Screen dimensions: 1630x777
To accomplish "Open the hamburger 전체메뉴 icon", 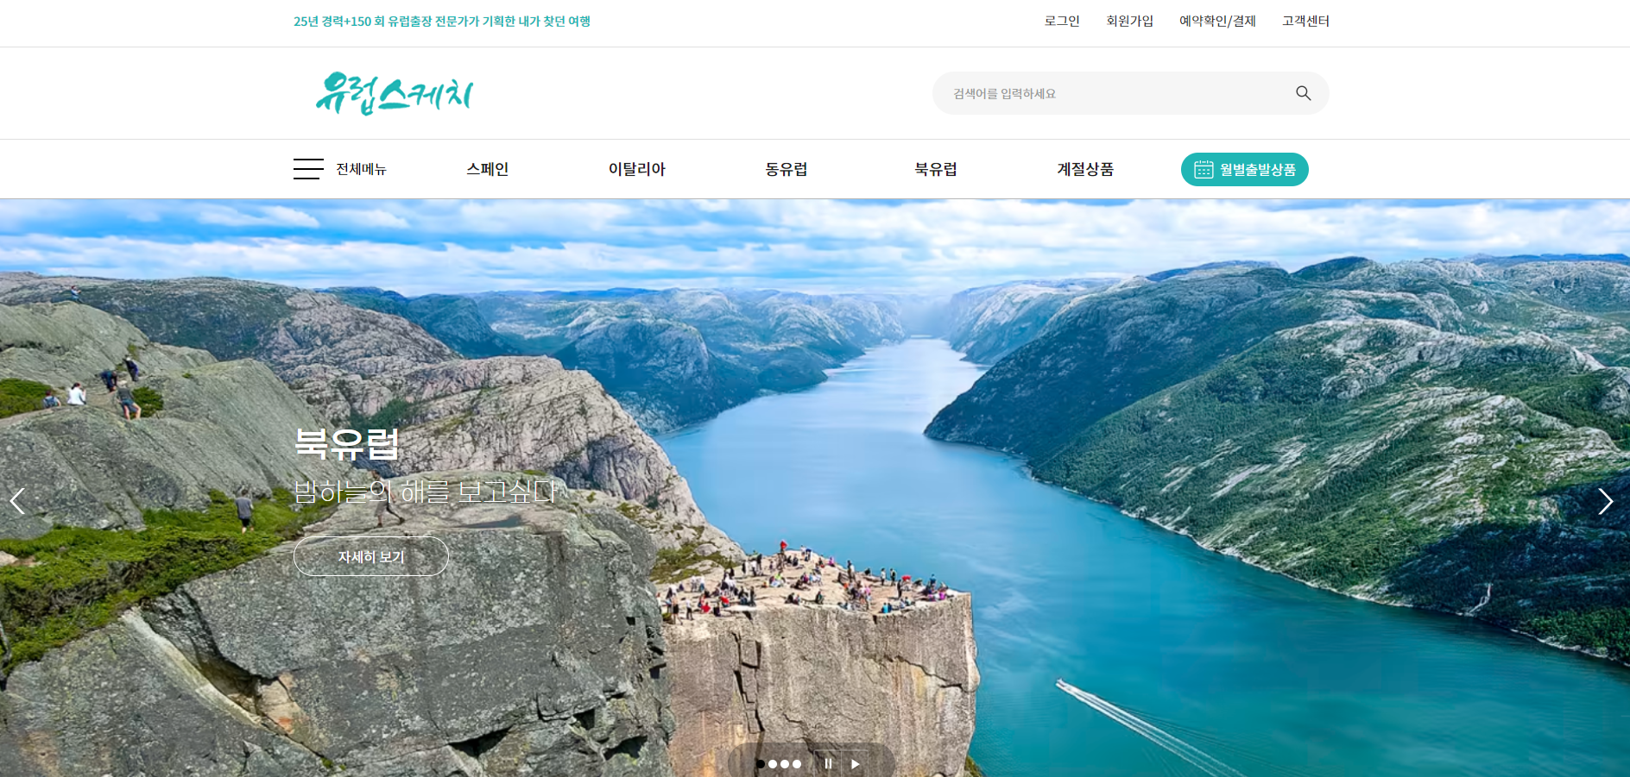I will point(308,169).
